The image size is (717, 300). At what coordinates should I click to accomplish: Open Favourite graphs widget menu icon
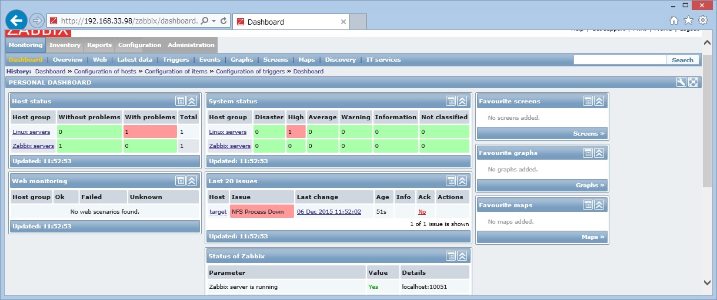click(x=588, y=153)
